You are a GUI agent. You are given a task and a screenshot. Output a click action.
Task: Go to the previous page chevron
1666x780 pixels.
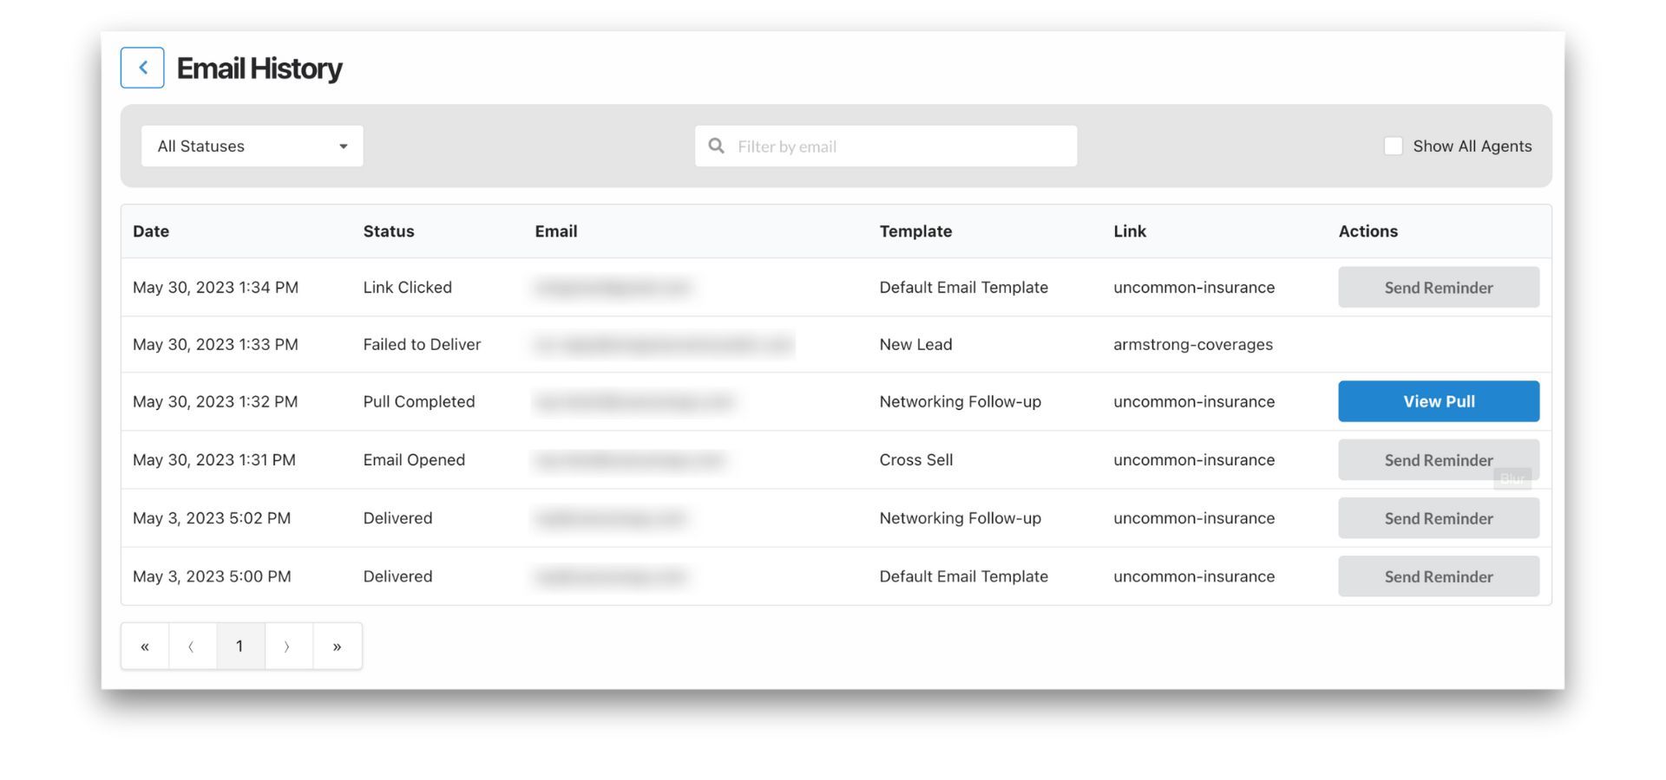pyautogui.click(x=192, y=645)
